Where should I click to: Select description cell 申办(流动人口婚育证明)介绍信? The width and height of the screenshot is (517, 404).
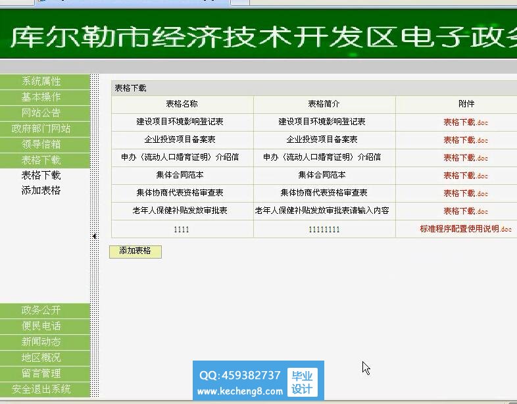[x=324, y=158]
